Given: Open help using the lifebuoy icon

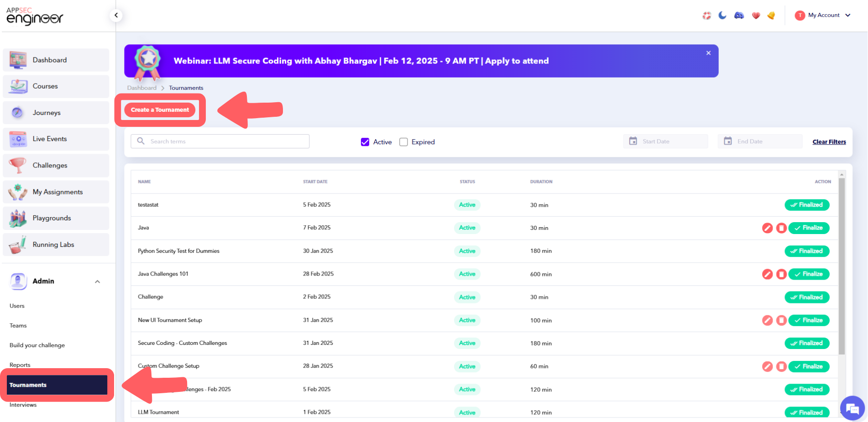Looking at the screenshot, I should point(706,15).
